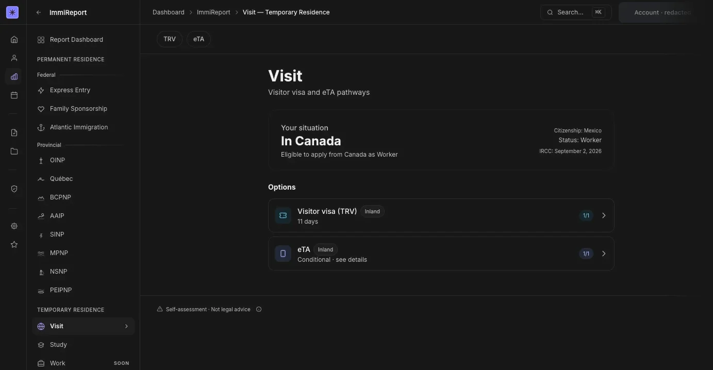713x370 pixels.
Task: Click the Visitor visa ticket icon
Action: tap(283, 215)
